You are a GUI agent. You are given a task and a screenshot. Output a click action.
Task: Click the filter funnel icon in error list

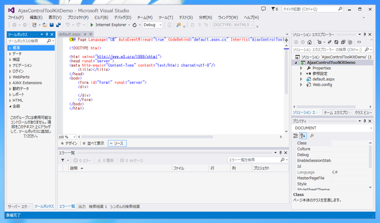(63, 160)
